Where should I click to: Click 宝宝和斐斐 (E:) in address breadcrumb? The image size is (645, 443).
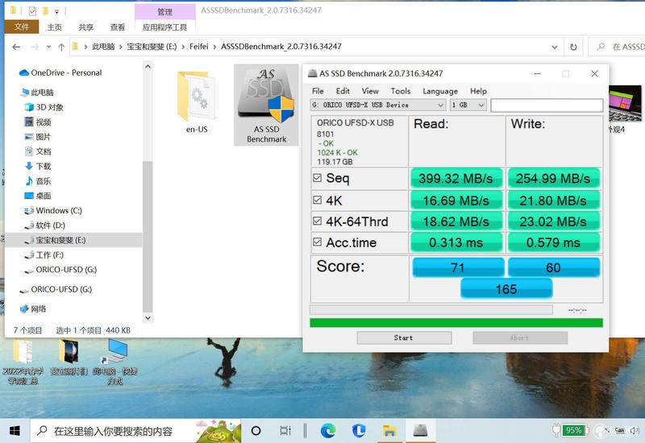pyautogui.click(x=152, y=47)
